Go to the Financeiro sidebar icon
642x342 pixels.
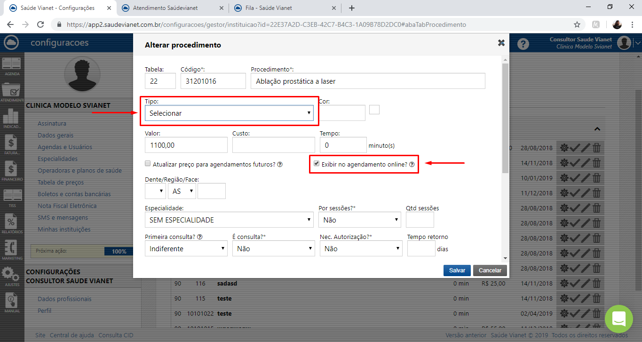[x=12, y=172]
